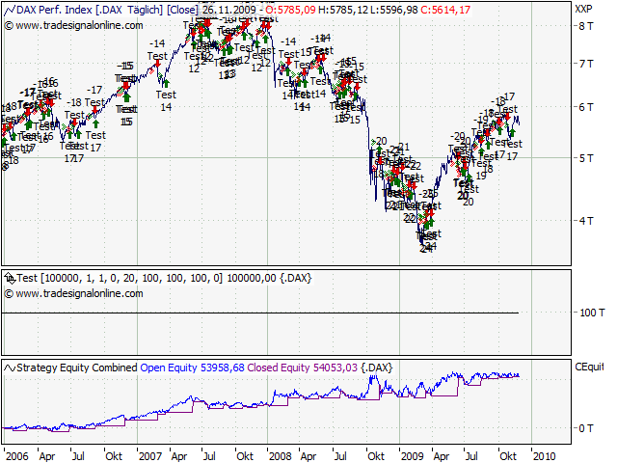Viewport: 617px width, 463px height.
Task: Click the XXP axis title
Action: 583,9
